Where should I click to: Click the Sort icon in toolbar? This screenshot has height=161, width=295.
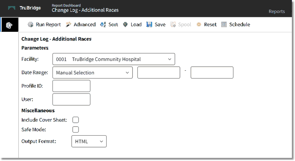pos(103,25)
